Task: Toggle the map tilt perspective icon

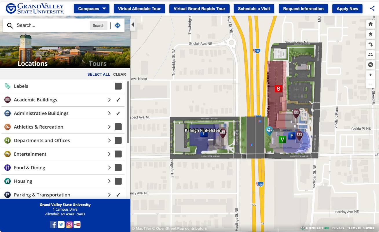Action: point(371,55)
